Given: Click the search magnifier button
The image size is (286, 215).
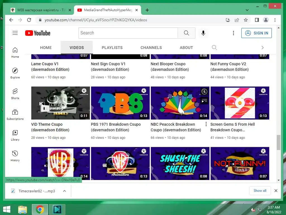Looking at the screenshot, I should [186, 33].
